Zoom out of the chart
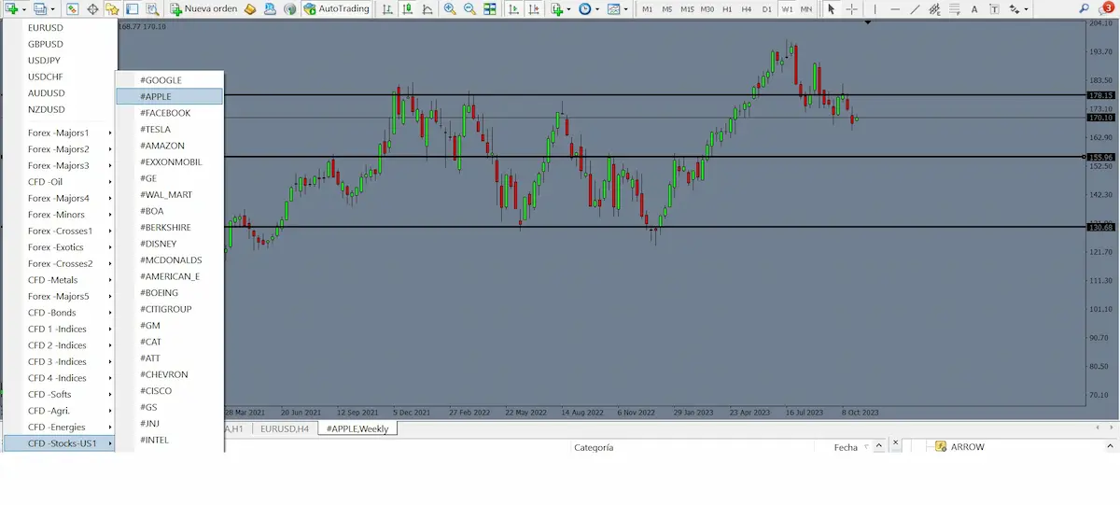The width and height of the screenshot is (1120, 505). pyautogui.click(x=469, y=9)
